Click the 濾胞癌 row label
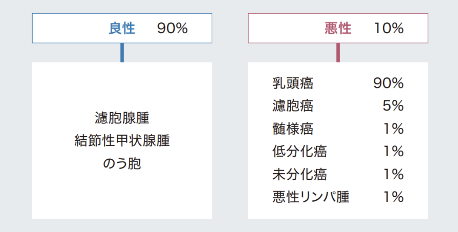Image resolution: width=458 pixels, height=232 pixels. click(293, 106)
